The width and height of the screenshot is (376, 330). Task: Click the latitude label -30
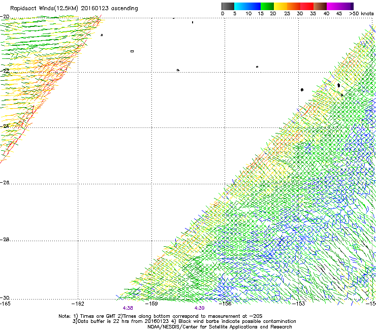click(x=5, y=298)
